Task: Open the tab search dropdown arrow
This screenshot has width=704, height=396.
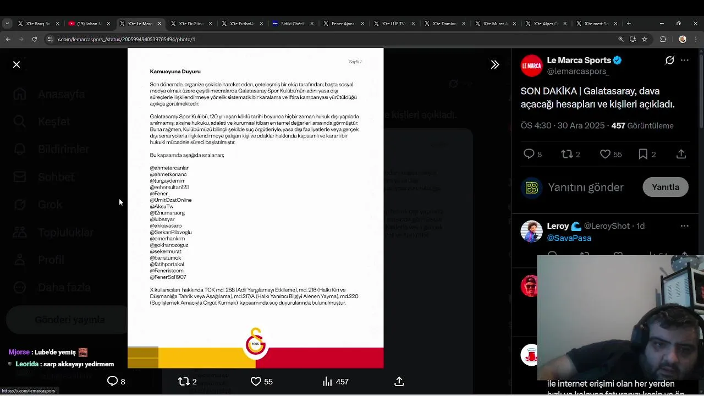Action: tap(7, 24)
